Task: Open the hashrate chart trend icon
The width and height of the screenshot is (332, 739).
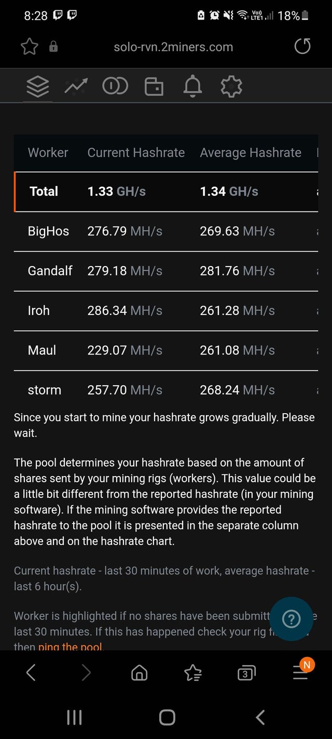Action: click(x=76, y=86)
